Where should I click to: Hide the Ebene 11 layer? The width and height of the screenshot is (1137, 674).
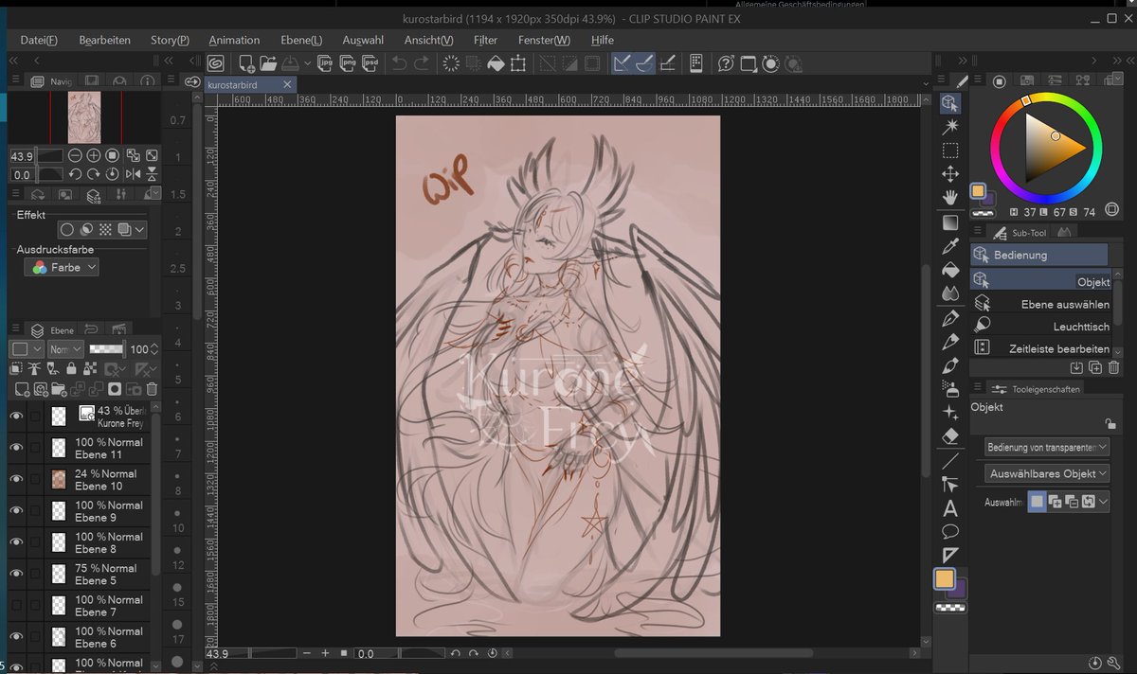pos(16,448)
